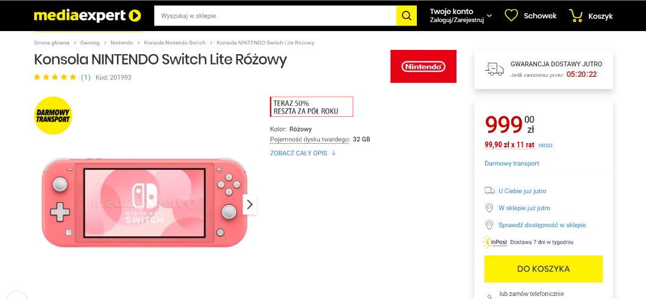Click the five-star product rating

click(x=55, y=77)
